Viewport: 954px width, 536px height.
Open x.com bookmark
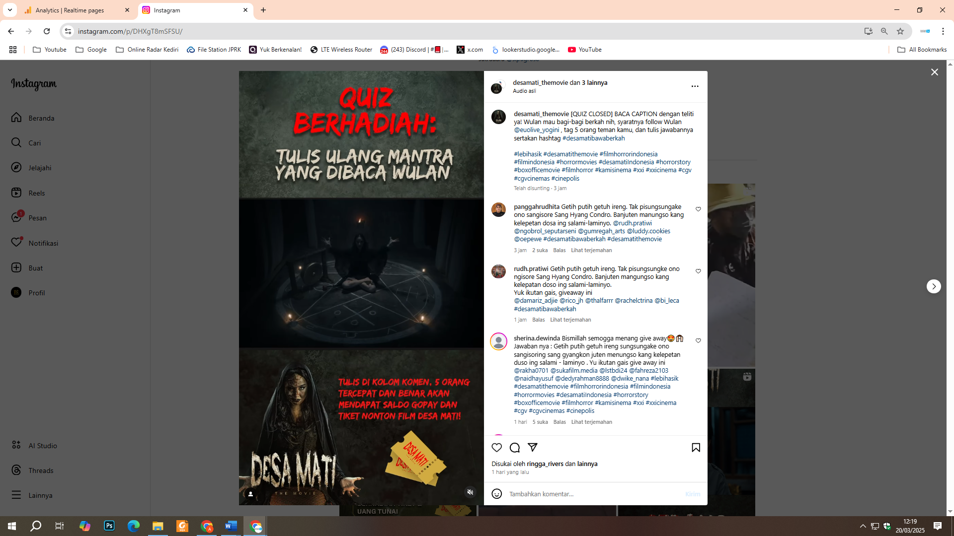pyautogui.click(x=470, y=50)
